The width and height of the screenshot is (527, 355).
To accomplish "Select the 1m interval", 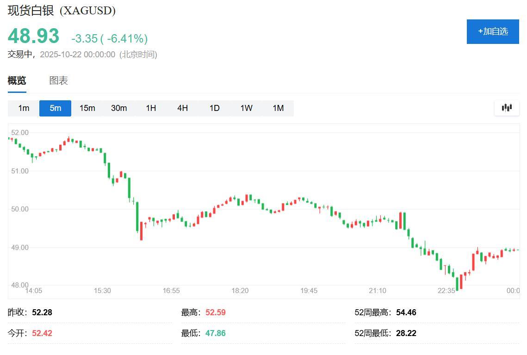I will [x=24, y=108].
